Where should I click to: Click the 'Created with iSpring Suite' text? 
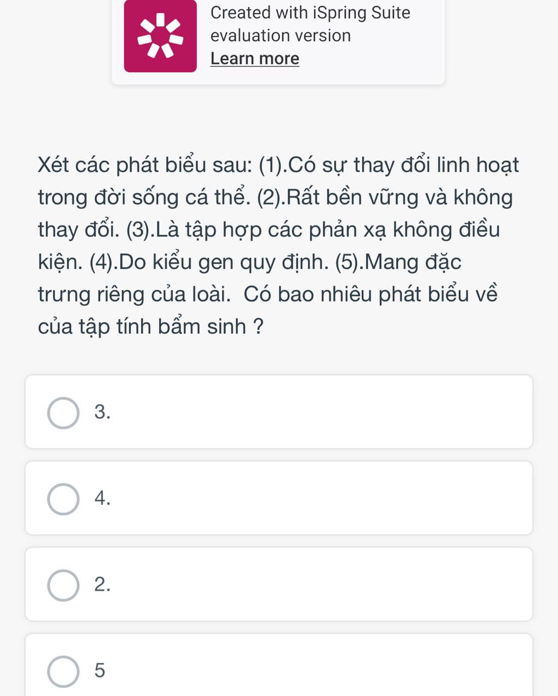pos(310,13)
